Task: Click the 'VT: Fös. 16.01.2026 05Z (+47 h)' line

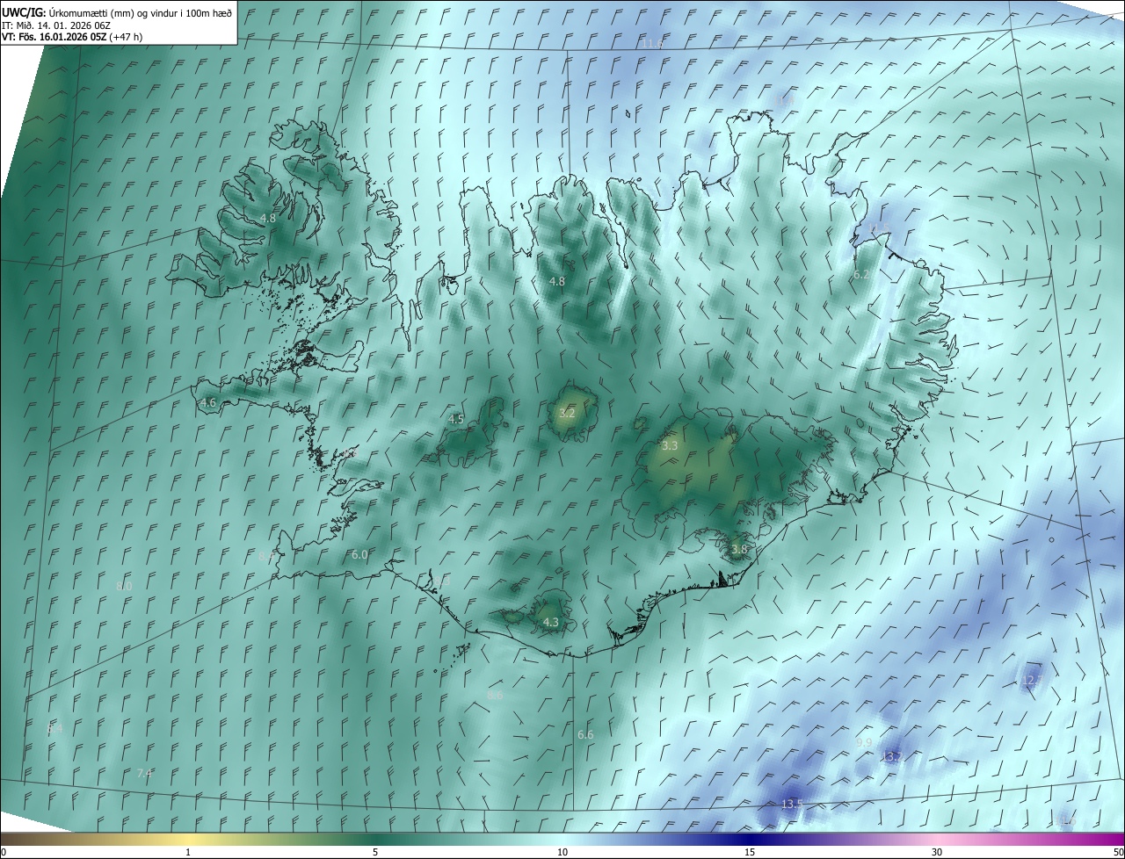Action: pyautogui.click(x=72, y=37)
